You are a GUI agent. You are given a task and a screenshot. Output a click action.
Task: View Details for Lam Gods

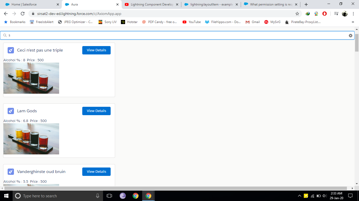click(96, 111)
